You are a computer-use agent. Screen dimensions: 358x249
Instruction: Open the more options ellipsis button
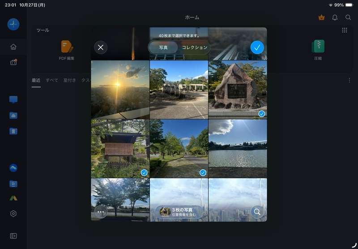[x=101, y=212]
